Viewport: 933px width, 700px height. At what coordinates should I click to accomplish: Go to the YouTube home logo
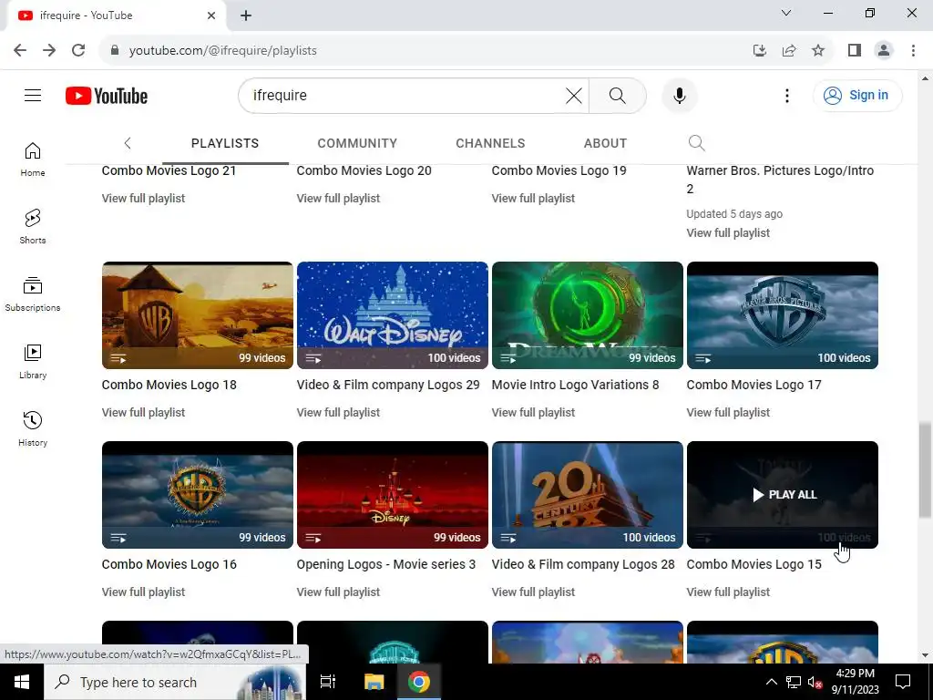coord(107,96)
